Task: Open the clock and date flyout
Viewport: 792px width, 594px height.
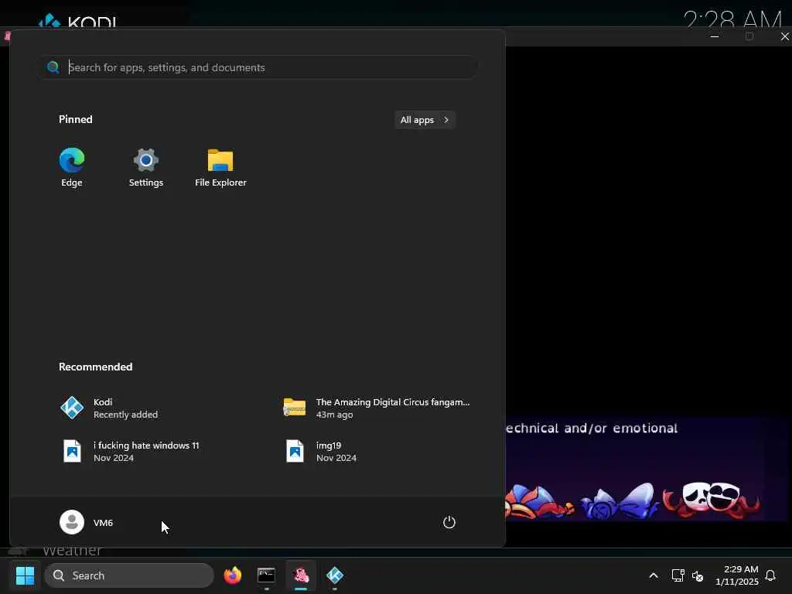Action: click(x=736, y=575)
